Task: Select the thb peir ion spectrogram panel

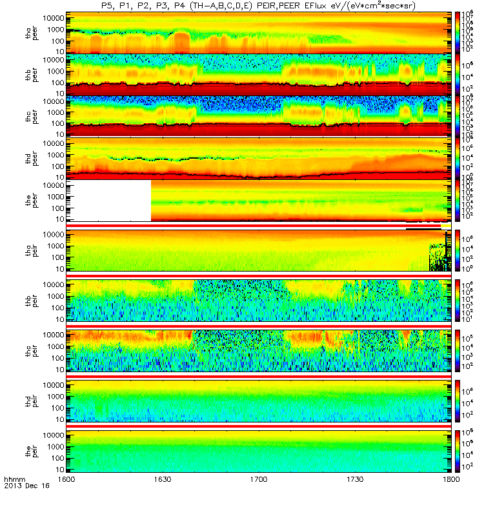Action: (x=259, y=301)
